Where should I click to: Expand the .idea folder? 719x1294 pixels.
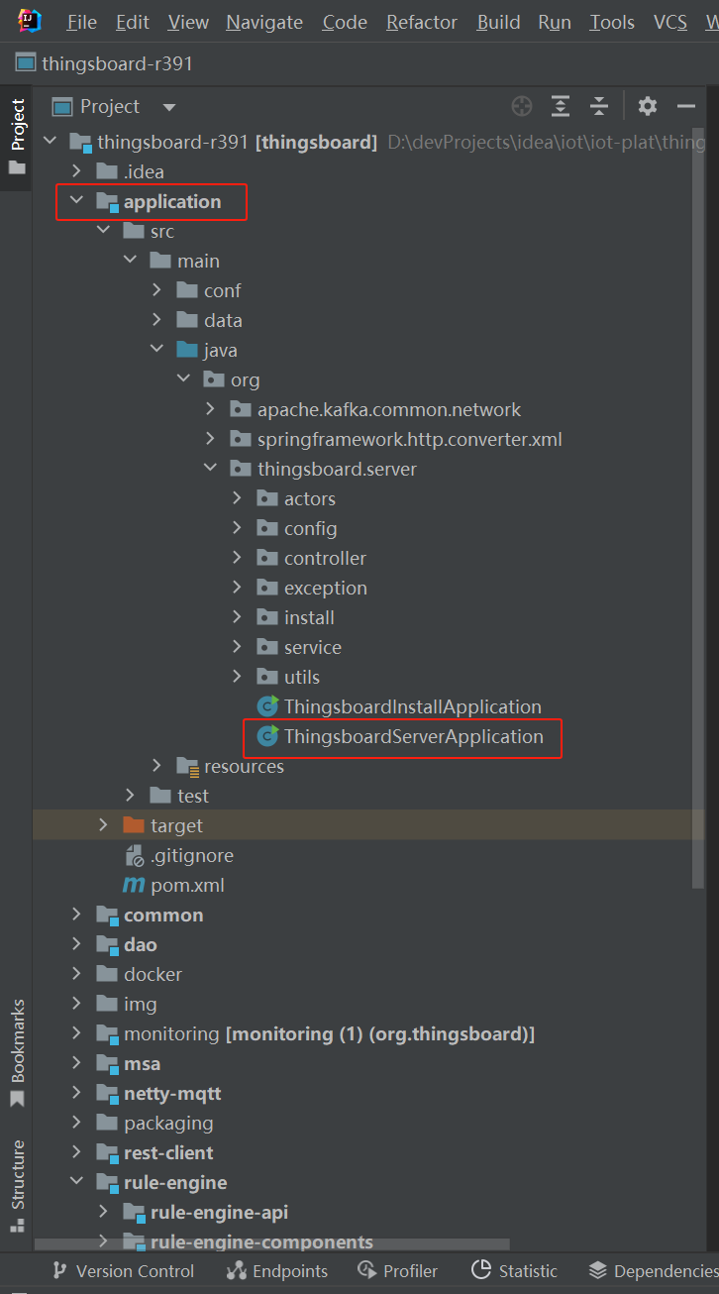(x=76, y=171)
